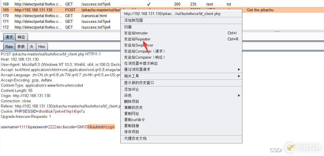
Task: Select '发送给Comparer（响应）' entry
Action: tap(181, 57)
